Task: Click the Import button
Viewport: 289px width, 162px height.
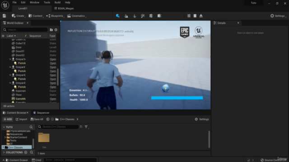Action: pyautogui.click(x=21, y=119)
